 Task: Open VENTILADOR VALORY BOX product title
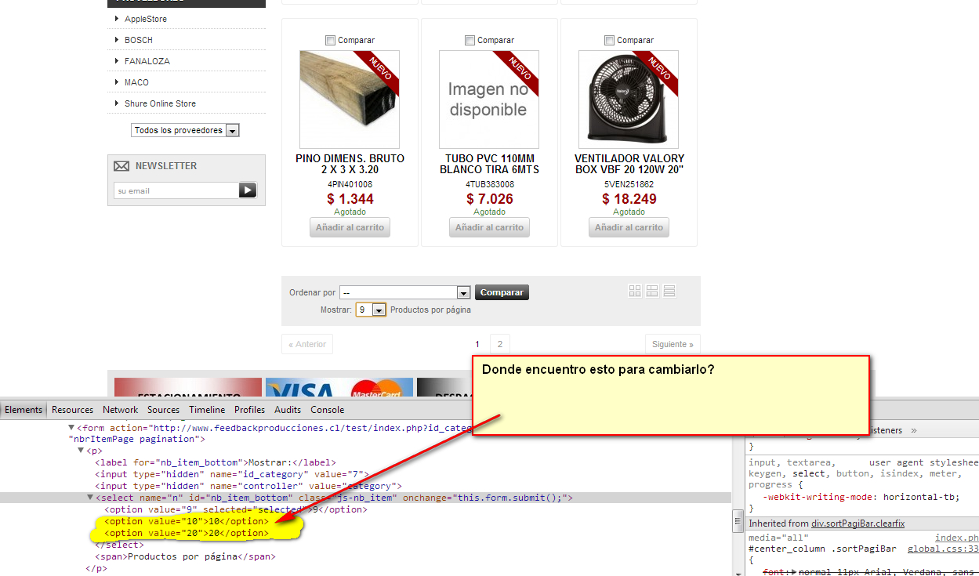[x=629, y=164]
